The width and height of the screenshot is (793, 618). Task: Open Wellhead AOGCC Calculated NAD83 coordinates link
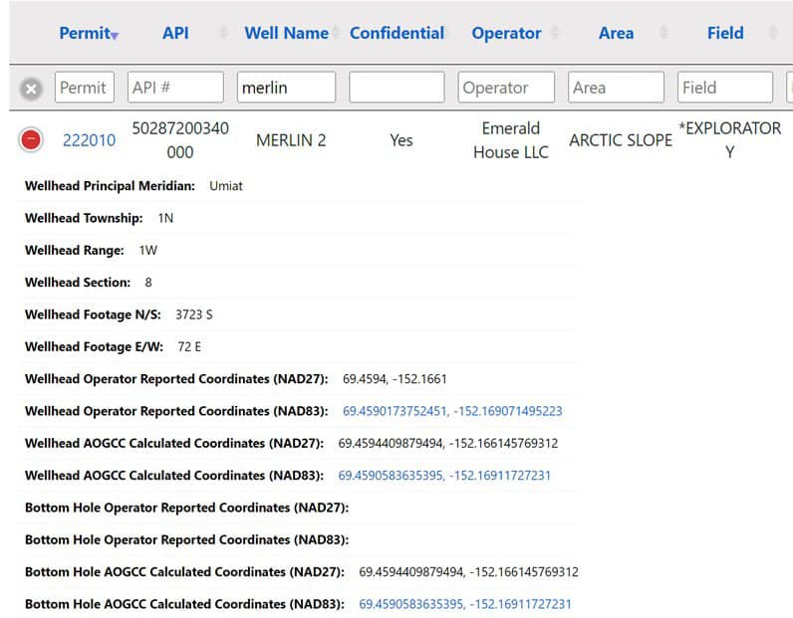point(444,476)
